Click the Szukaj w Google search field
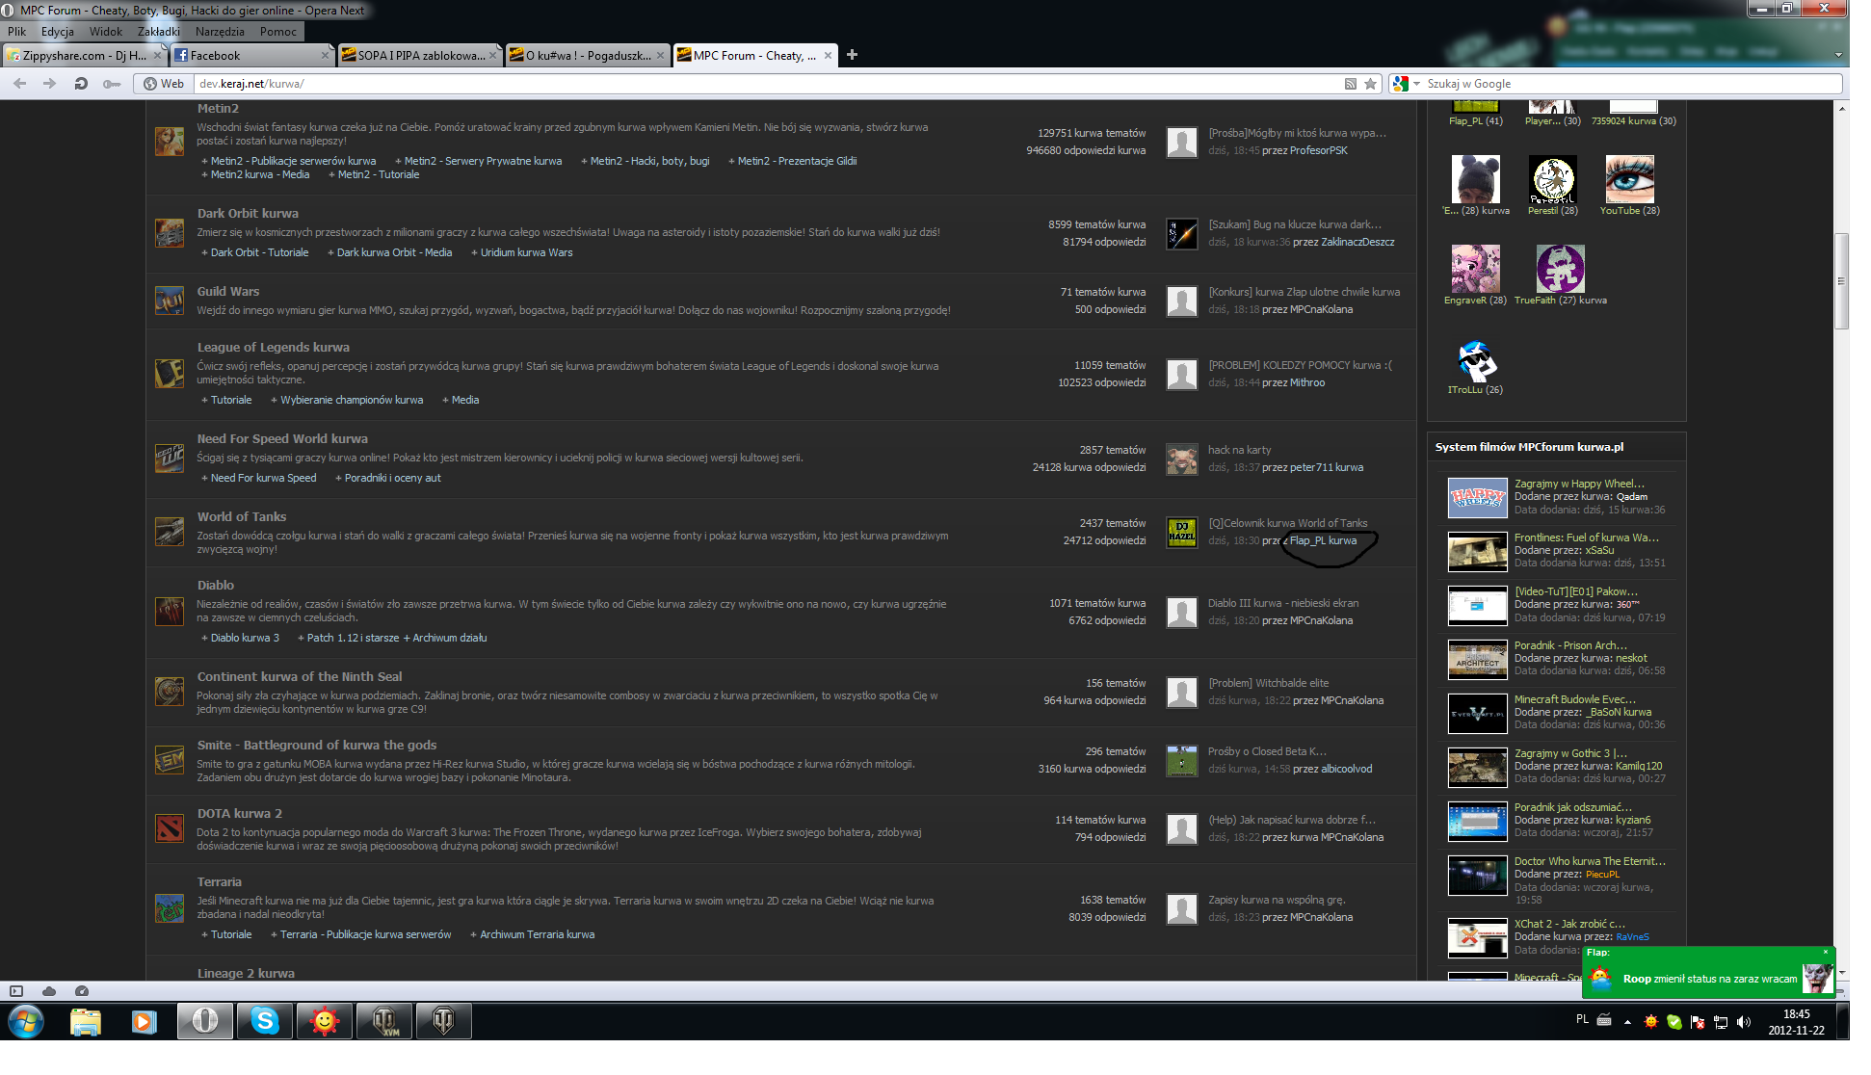This screenshot has width=1871, height=1075. 1632,84
